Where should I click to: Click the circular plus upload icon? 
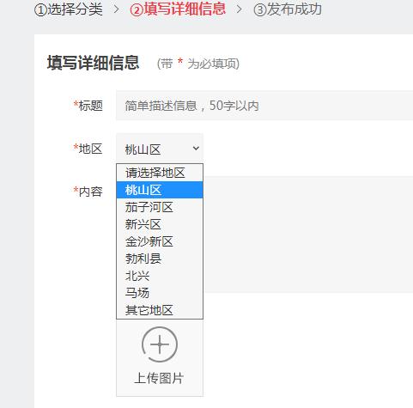click(160, 344)
